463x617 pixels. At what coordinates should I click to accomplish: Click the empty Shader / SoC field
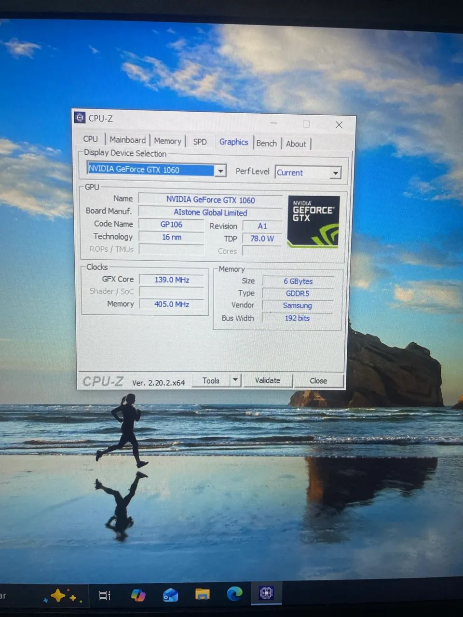(x=172, y=292)
